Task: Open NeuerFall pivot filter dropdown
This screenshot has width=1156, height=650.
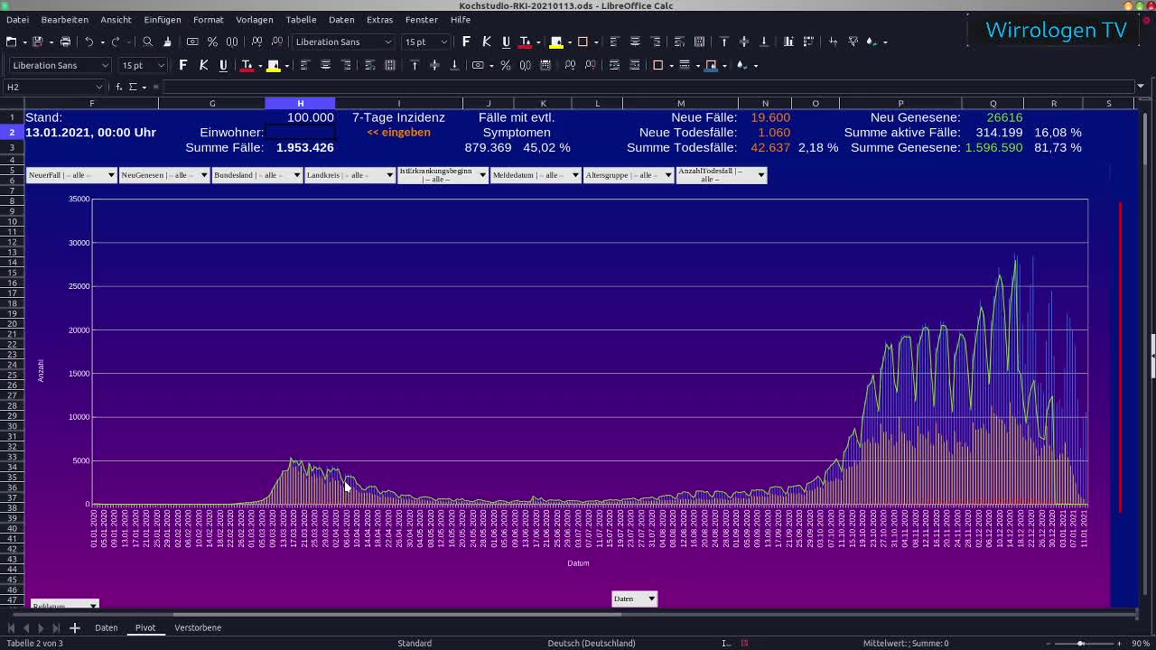Action: tap(111, 175)
